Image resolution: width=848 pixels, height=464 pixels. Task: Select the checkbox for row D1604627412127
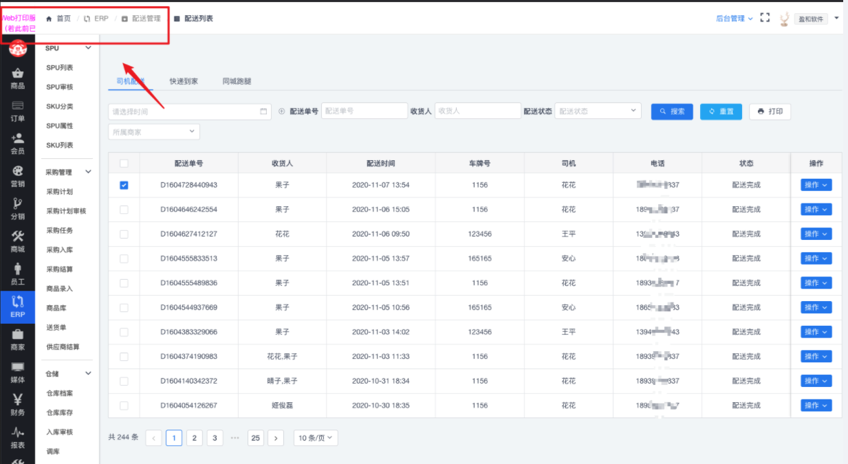click(x=124, y=234)
